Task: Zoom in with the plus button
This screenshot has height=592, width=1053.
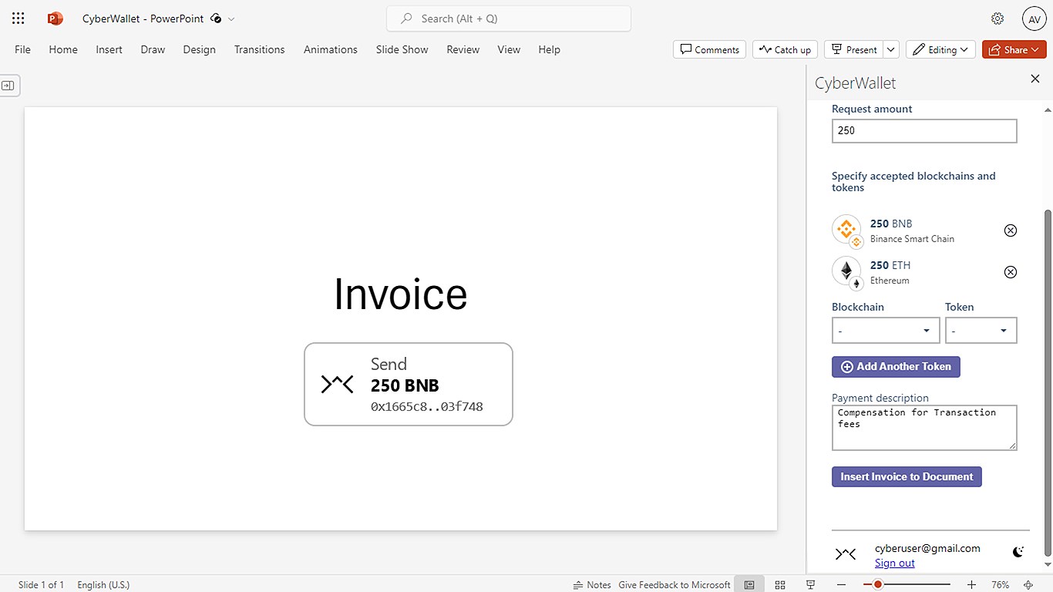Action: [971, 585]
